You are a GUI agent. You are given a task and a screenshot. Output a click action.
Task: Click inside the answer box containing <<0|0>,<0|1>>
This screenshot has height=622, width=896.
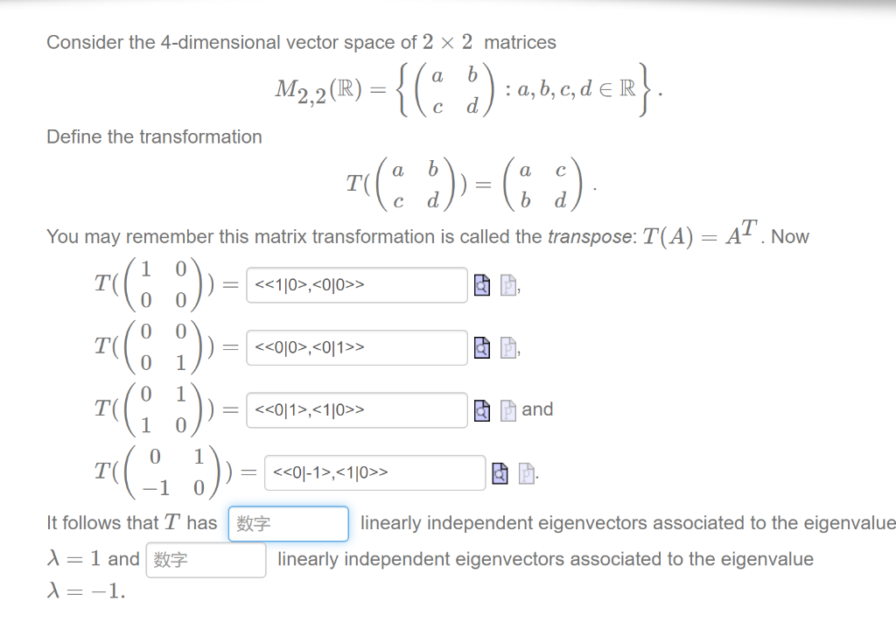pyautogui.click(x=356, y=347)
